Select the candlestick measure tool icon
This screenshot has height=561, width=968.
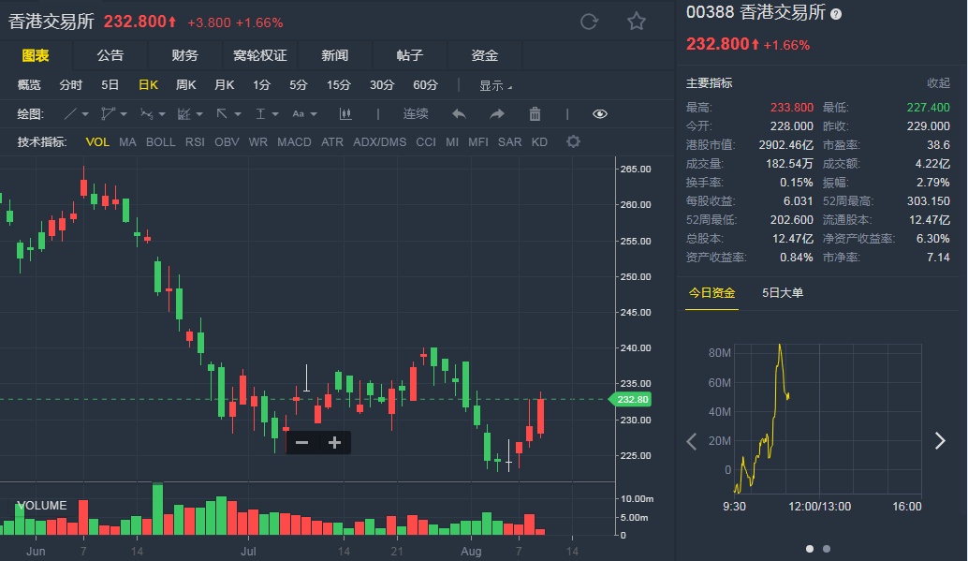(x=345, y=114)
